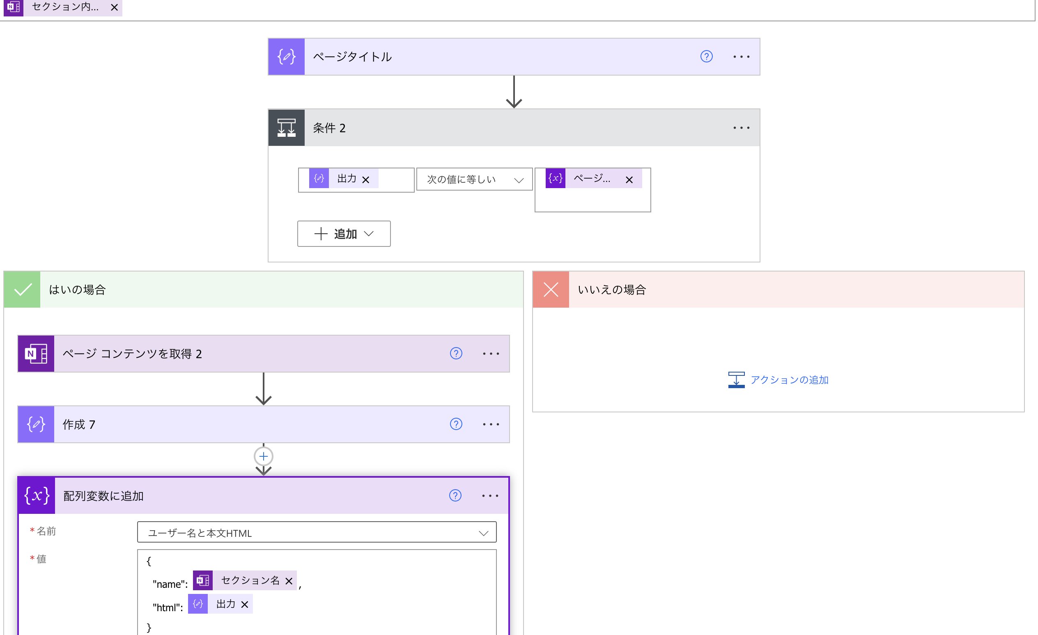Click the + insert step button above 配列変数に追加
This screenshot has height=635, width=1038.
coord(264,456)
